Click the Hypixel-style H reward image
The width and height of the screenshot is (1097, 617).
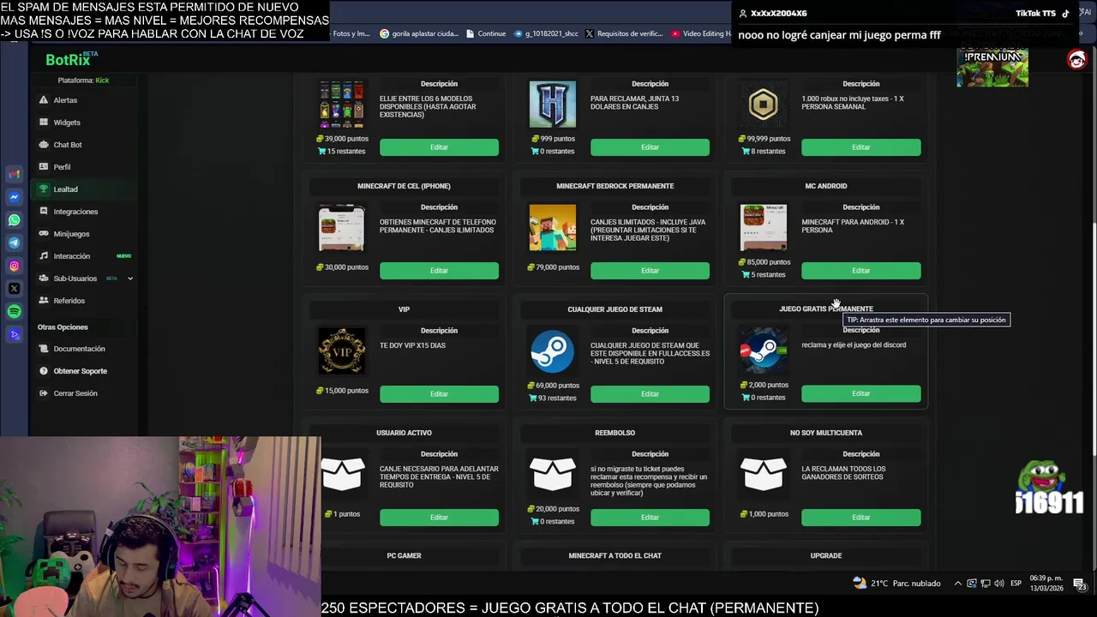coord(552,105)
